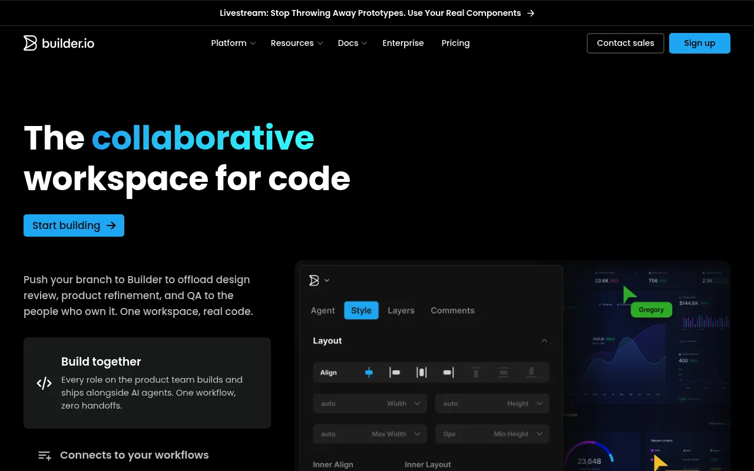This screenshot has height=471, width=754.
Task: Select the align horizontal center icon
Action: click(x=369, y=372)
